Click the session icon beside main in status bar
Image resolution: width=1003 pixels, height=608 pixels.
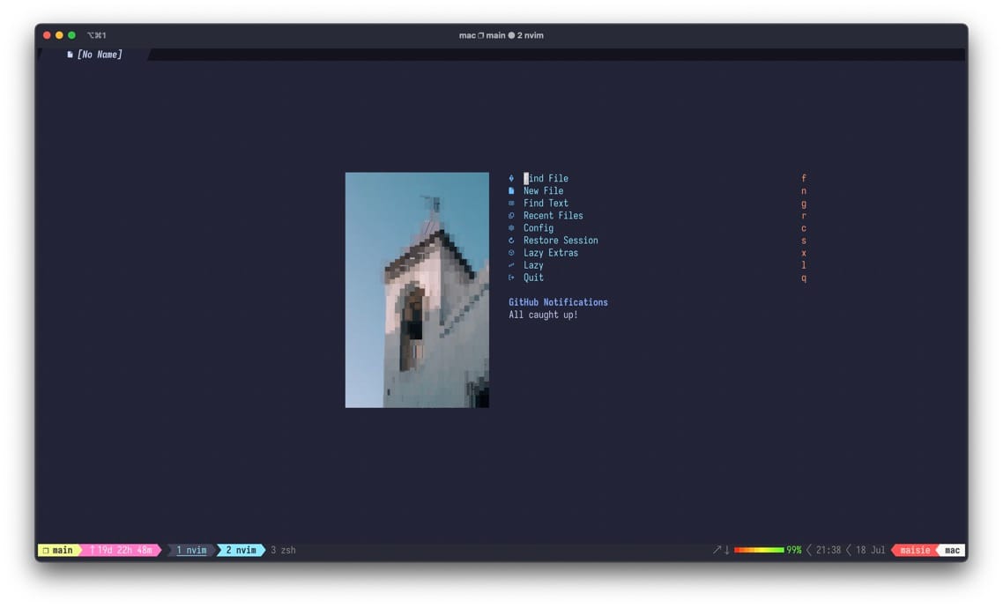tap(46, 550)
